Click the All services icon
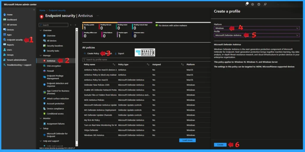Image resolution: width=305 pixels, height=152 pixels. [5, 25]
